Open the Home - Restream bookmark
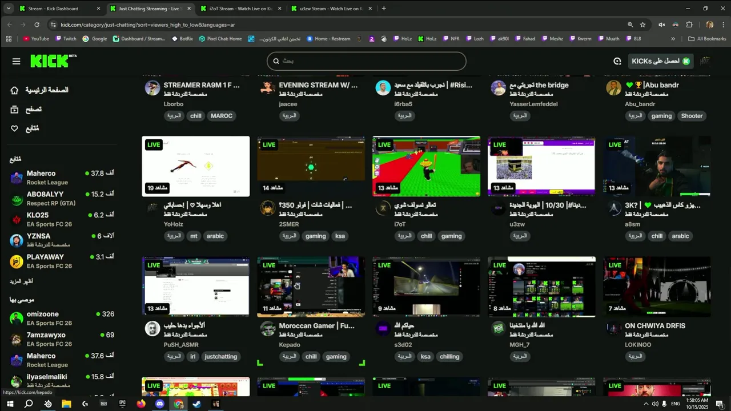Screen dimensions: 731x411 328,39
